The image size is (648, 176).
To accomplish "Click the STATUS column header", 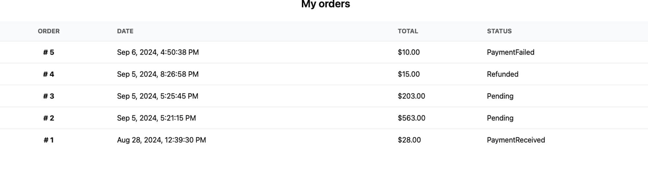I will point(499,31).
